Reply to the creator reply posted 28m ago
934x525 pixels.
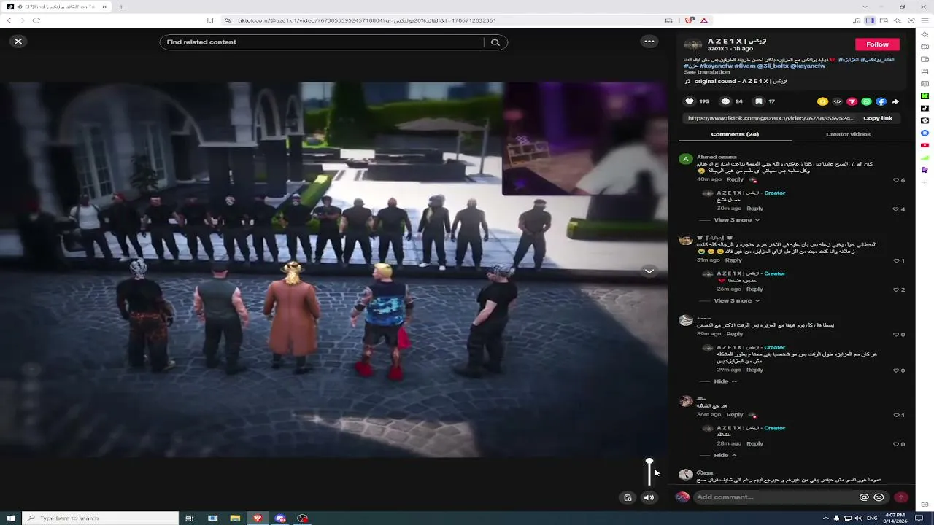point(754,443)
